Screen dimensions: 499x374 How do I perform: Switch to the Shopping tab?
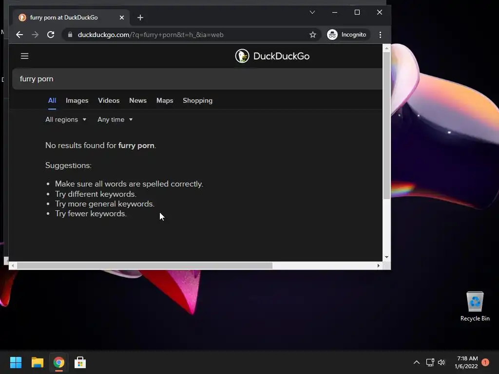tap(197, 100)
